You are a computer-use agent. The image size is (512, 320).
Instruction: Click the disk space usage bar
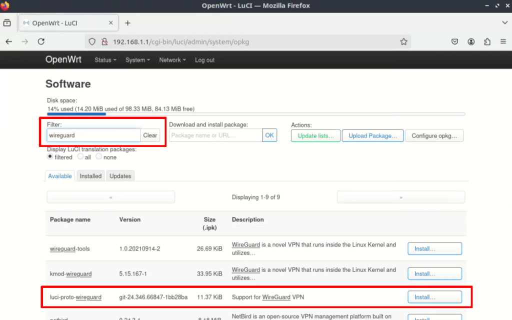pos(256,114)
